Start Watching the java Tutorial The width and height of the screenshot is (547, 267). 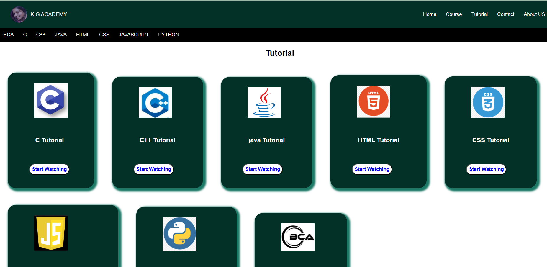coord(263,169)
